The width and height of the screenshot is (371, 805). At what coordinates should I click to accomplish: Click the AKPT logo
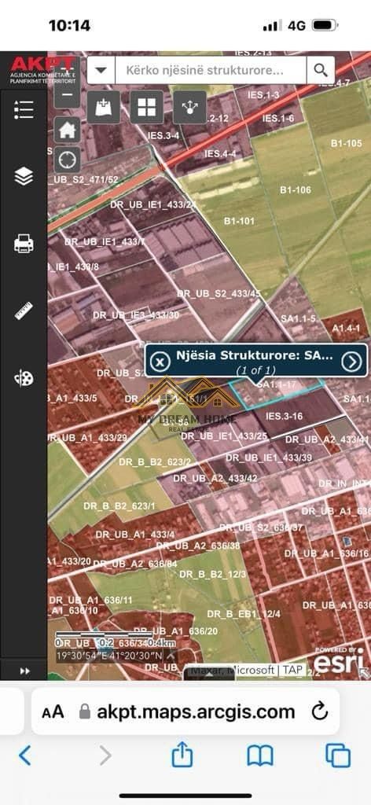[42, 70]
